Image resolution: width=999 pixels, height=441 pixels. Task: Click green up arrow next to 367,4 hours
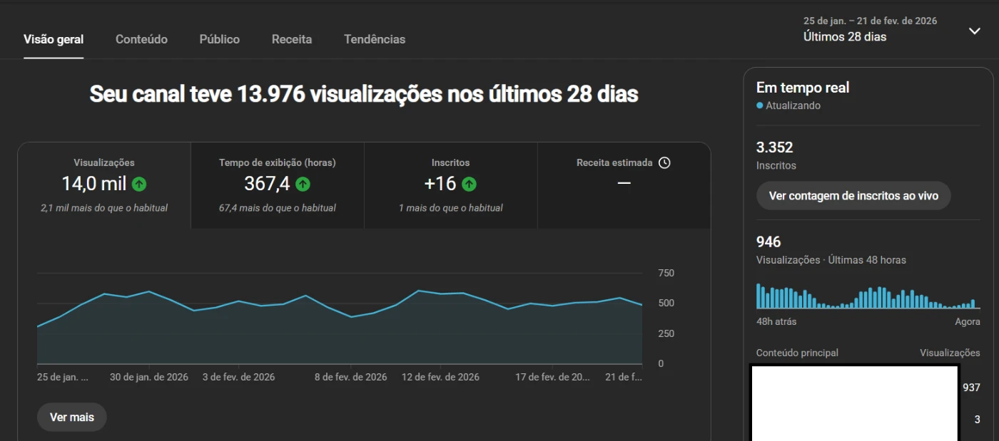[x=303, y=185]
